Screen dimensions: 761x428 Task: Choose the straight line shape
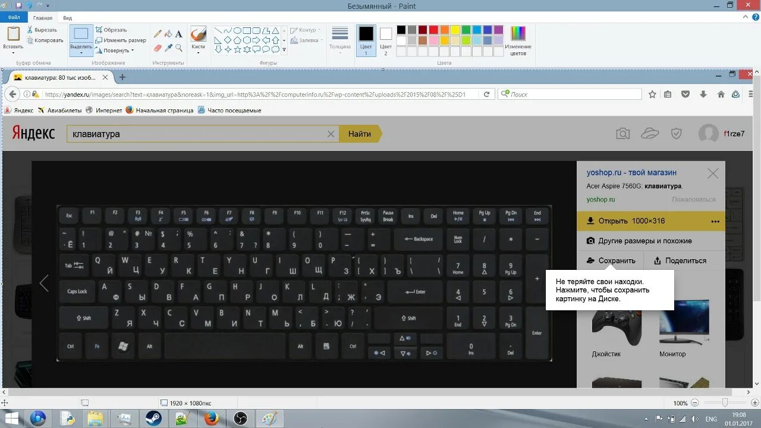point(218,30)
